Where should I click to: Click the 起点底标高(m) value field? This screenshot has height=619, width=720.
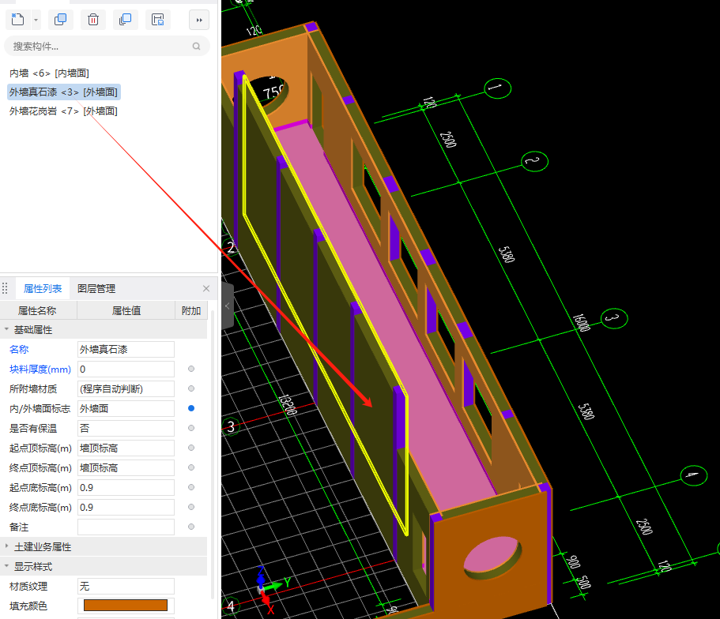tap(126, 488)
